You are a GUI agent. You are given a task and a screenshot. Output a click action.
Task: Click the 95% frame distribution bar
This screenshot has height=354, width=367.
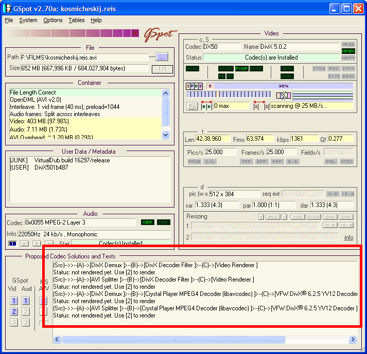283,86
